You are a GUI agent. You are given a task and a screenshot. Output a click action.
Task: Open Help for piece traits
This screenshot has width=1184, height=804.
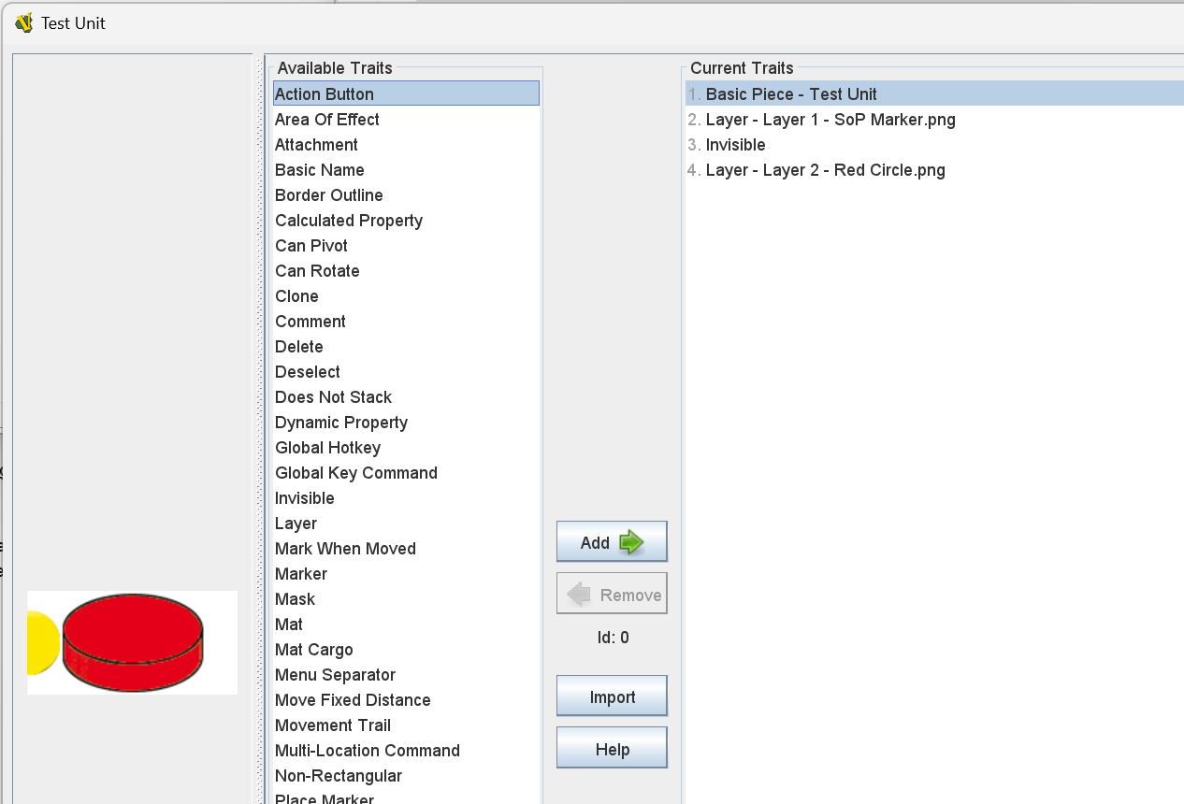pos(612,749)
